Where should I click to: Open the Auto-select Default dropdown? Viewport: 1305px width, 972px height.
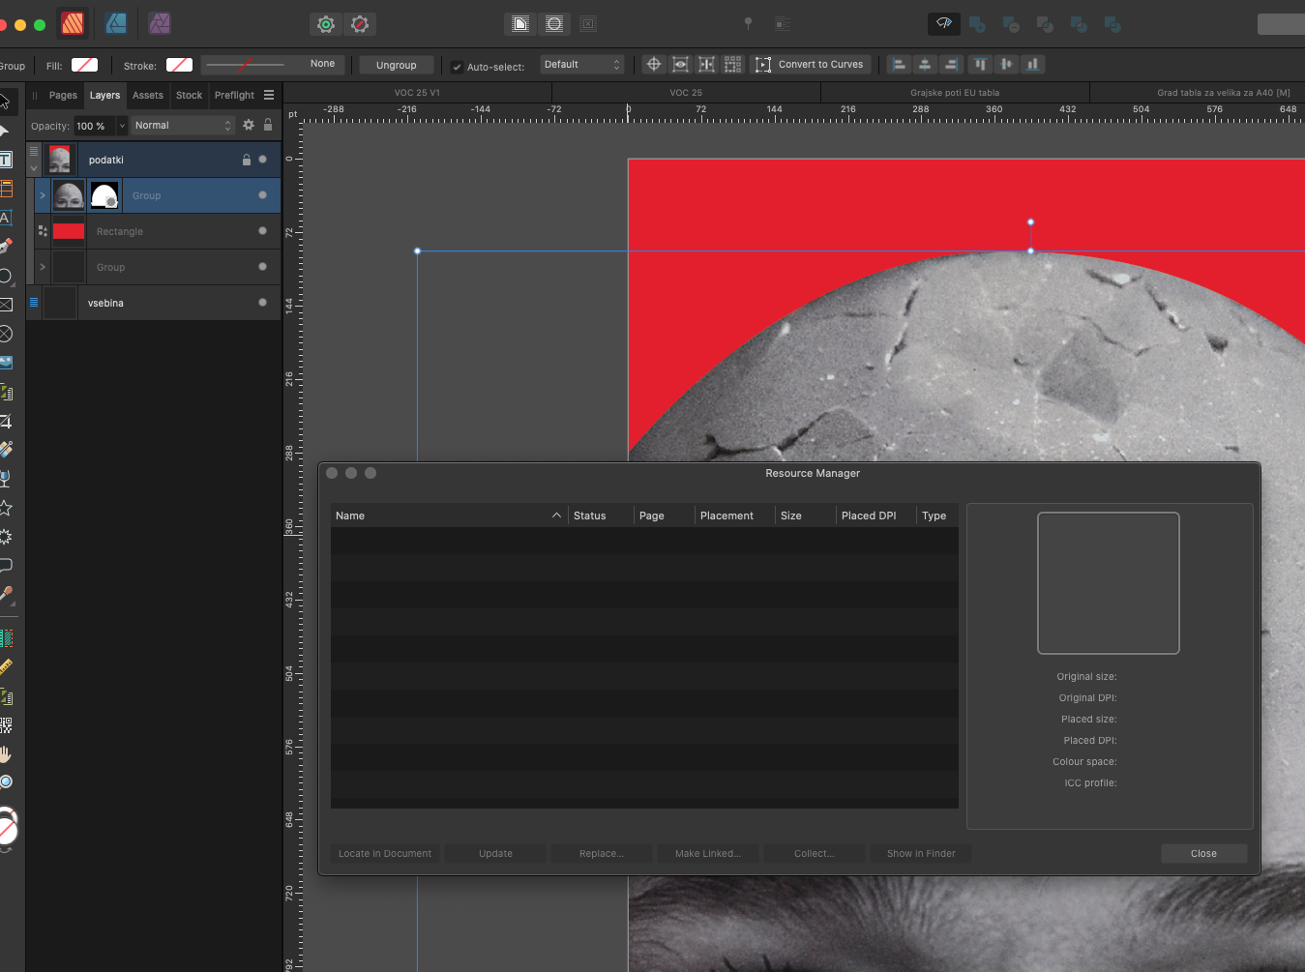click(x=581, y=65)
